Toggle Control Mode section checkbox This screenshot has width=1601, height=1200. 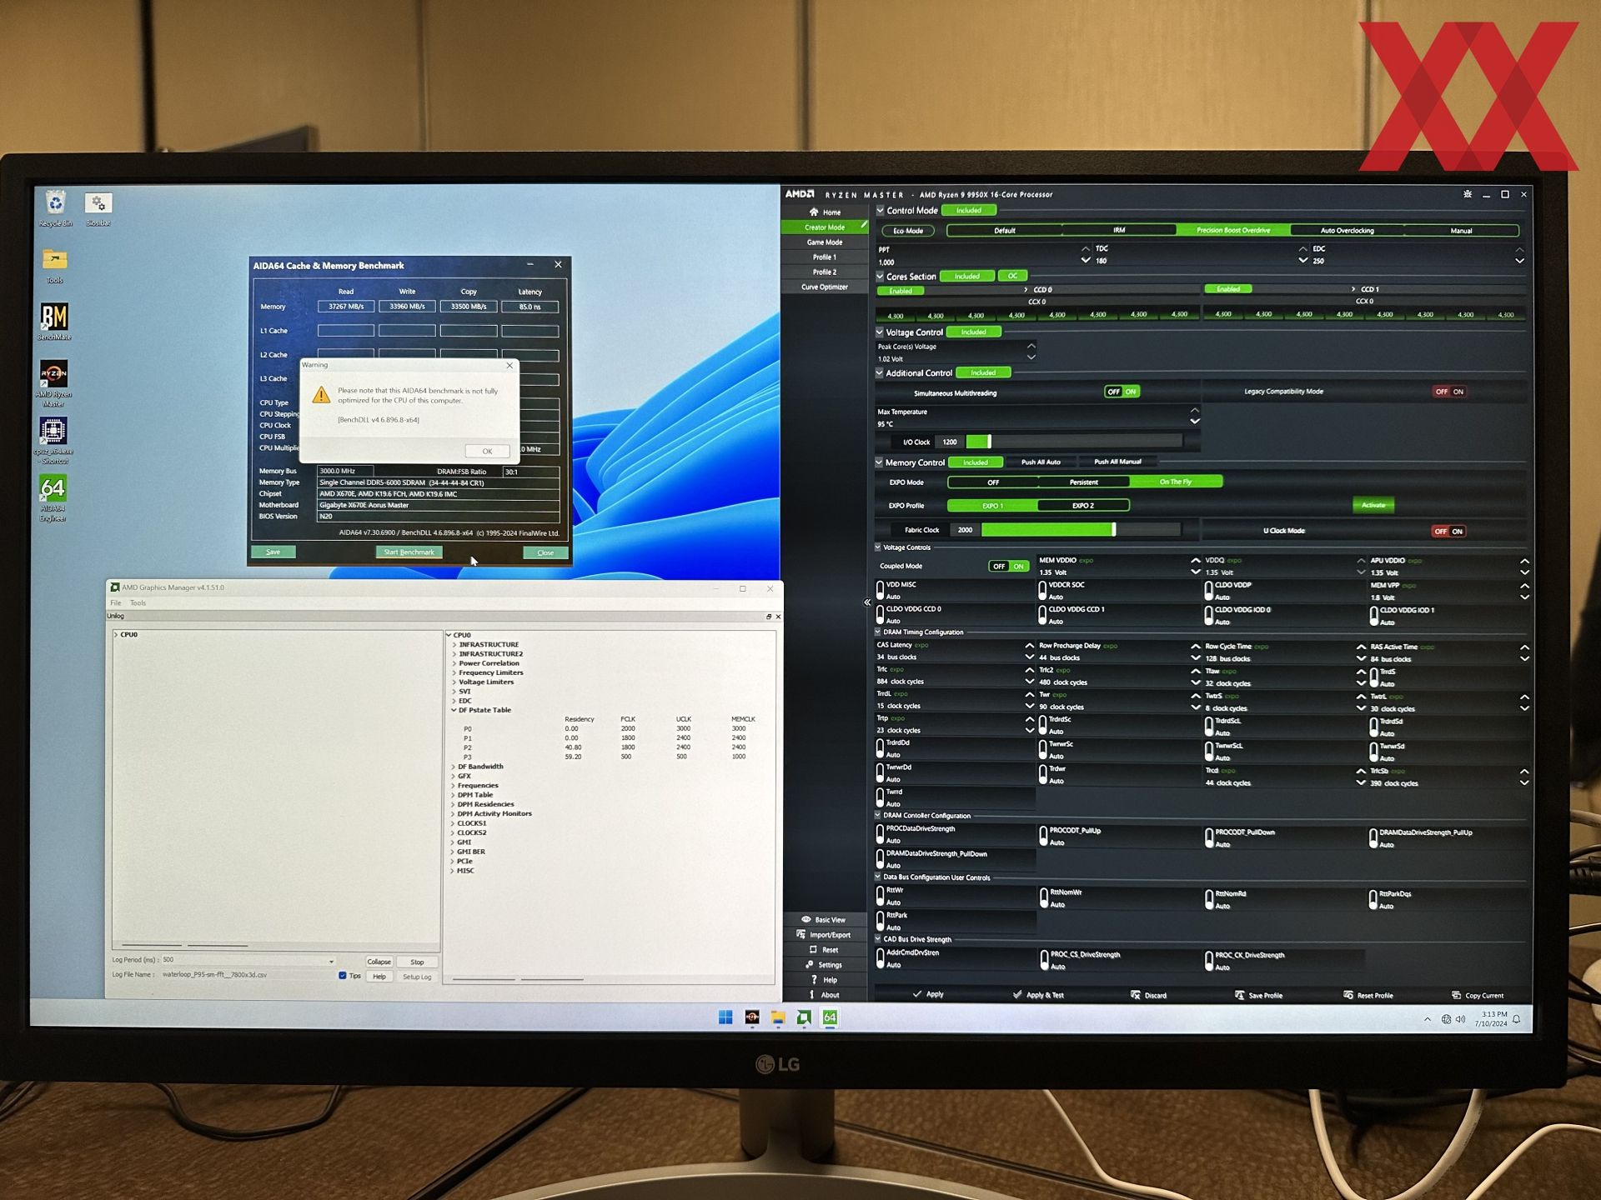880,211
